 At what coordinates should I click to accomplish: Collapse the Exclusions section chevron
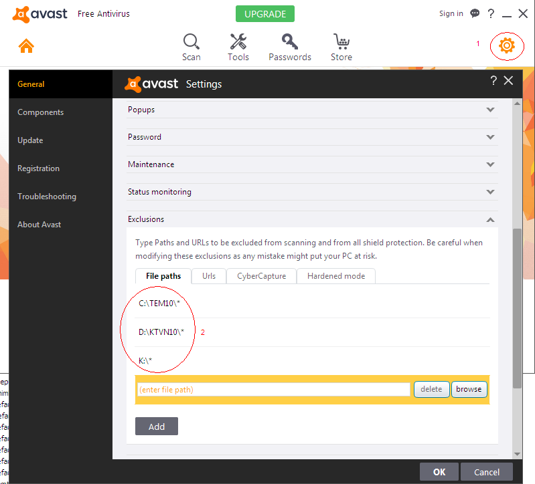(x=490, y=220)
